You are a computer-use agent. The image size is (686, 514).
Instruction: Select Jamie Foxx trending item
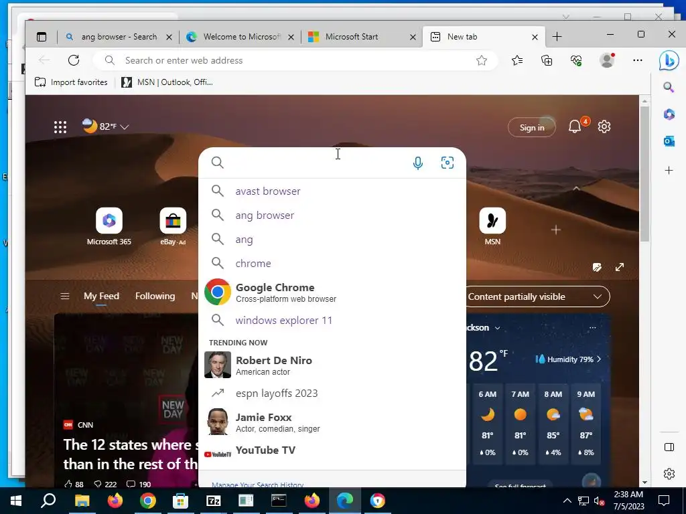pyautogui.click(x=332, y=422)
